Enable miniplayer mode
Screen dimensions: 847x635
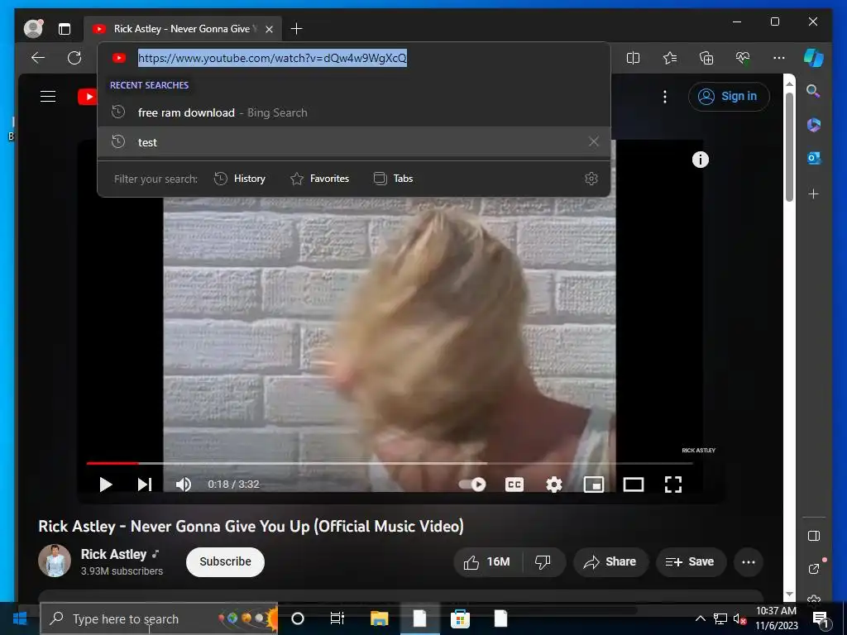594,485
